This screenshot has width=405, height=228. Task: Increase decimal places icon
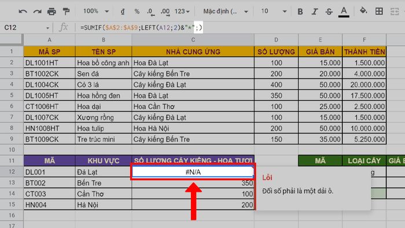165,12
